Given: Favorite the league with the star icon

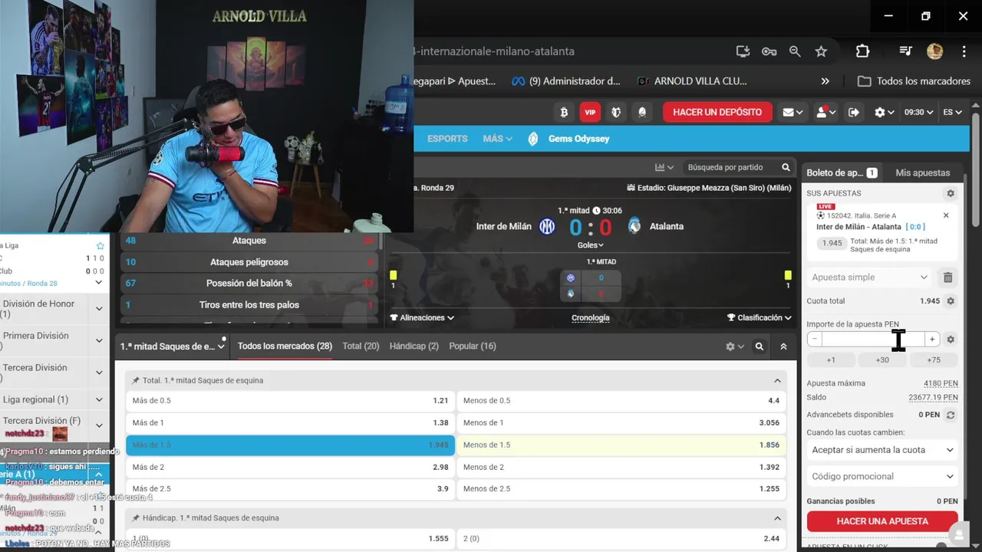Looking at the screenshot, I should click(100, 246).
